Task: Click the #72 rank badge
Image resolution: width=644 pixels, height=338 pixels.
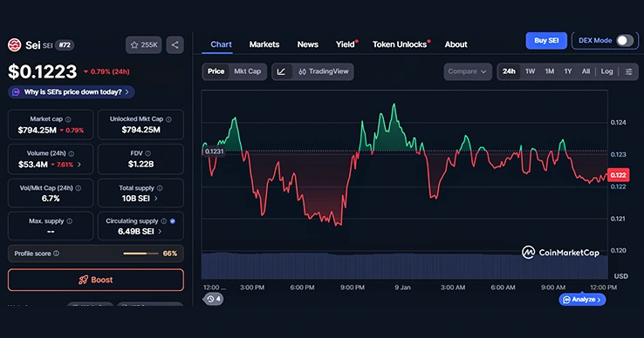Action: tap(65, 44)
